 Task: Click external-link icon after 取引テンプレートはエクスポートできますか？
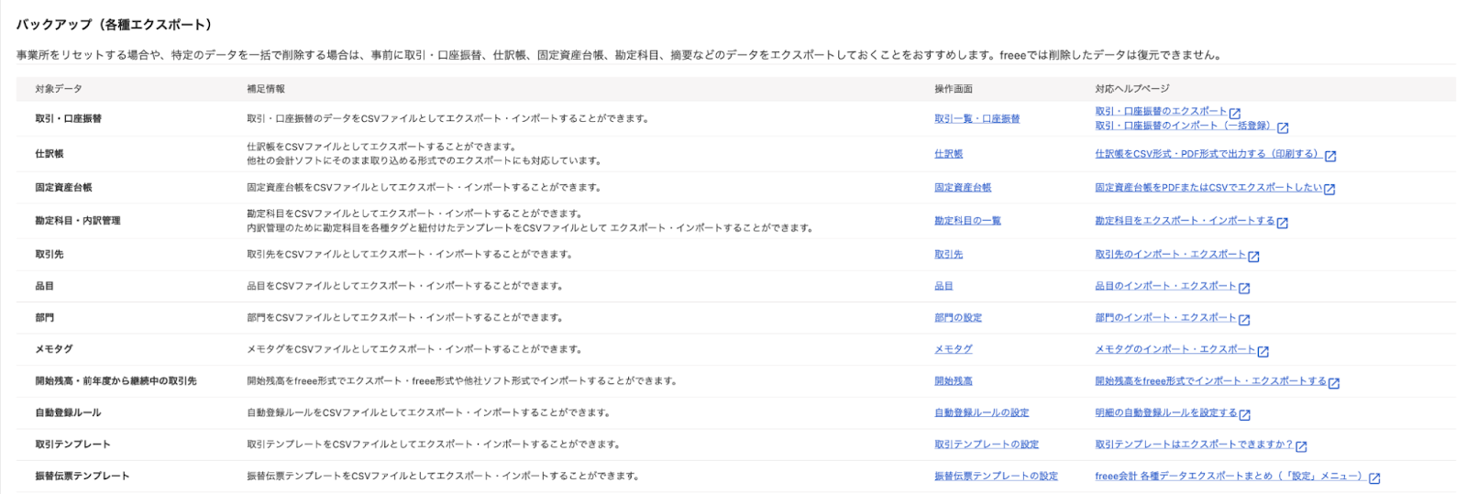tap(1301, 446)
